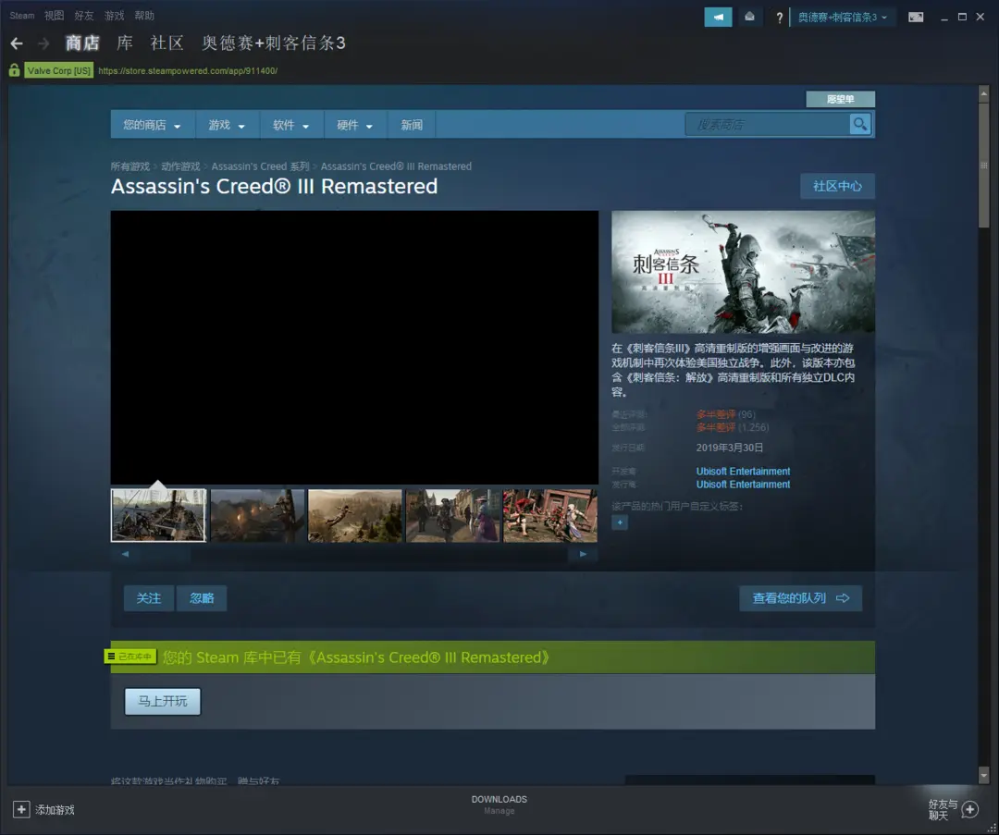Open the 好友 menu
Image resolution: width=999 pixels, height=835 pixels.
pyautogui.click(x=84, y=16)
